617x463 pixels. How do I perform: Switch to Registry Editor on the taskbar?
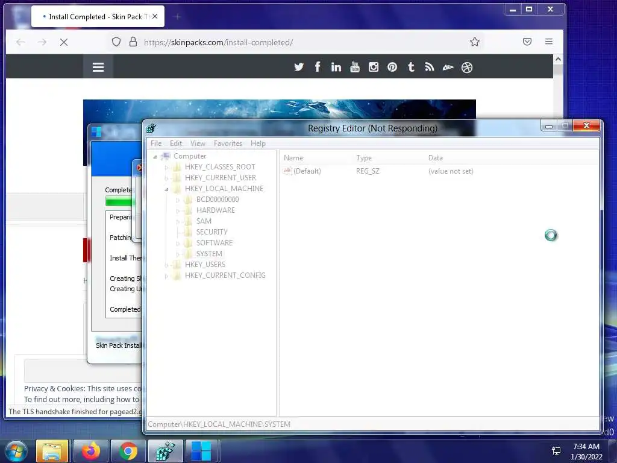click(165, 451)
